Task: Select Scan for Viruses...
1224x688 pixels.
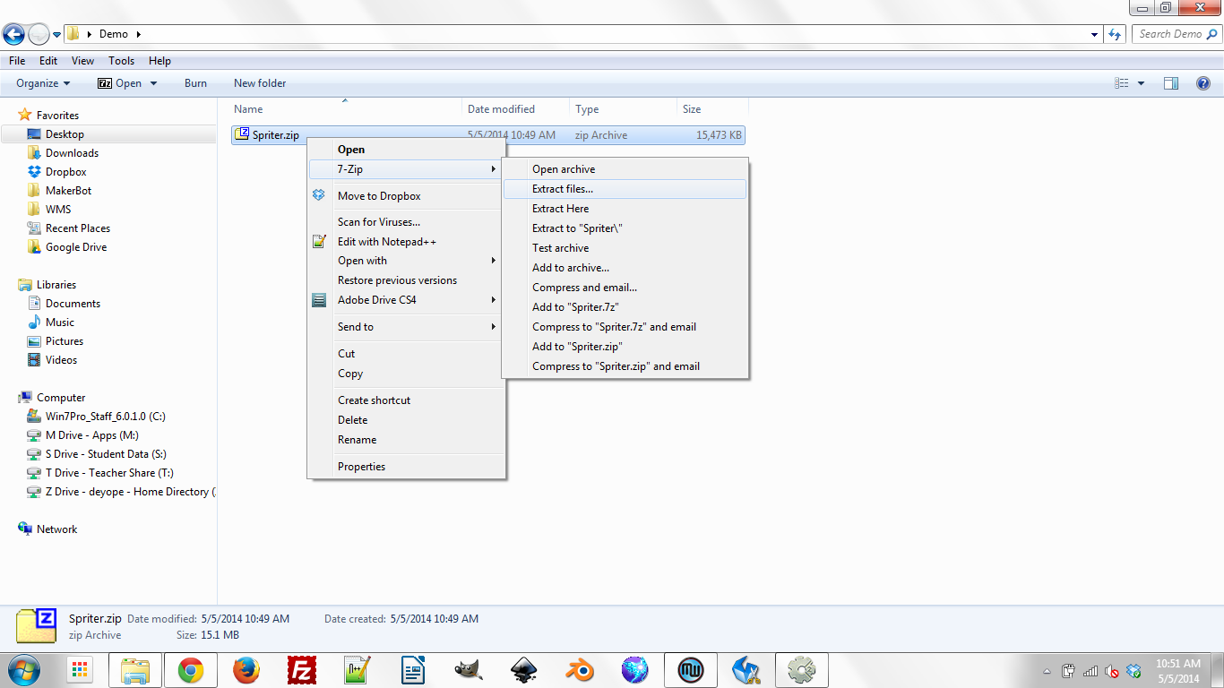Action: 407,222
